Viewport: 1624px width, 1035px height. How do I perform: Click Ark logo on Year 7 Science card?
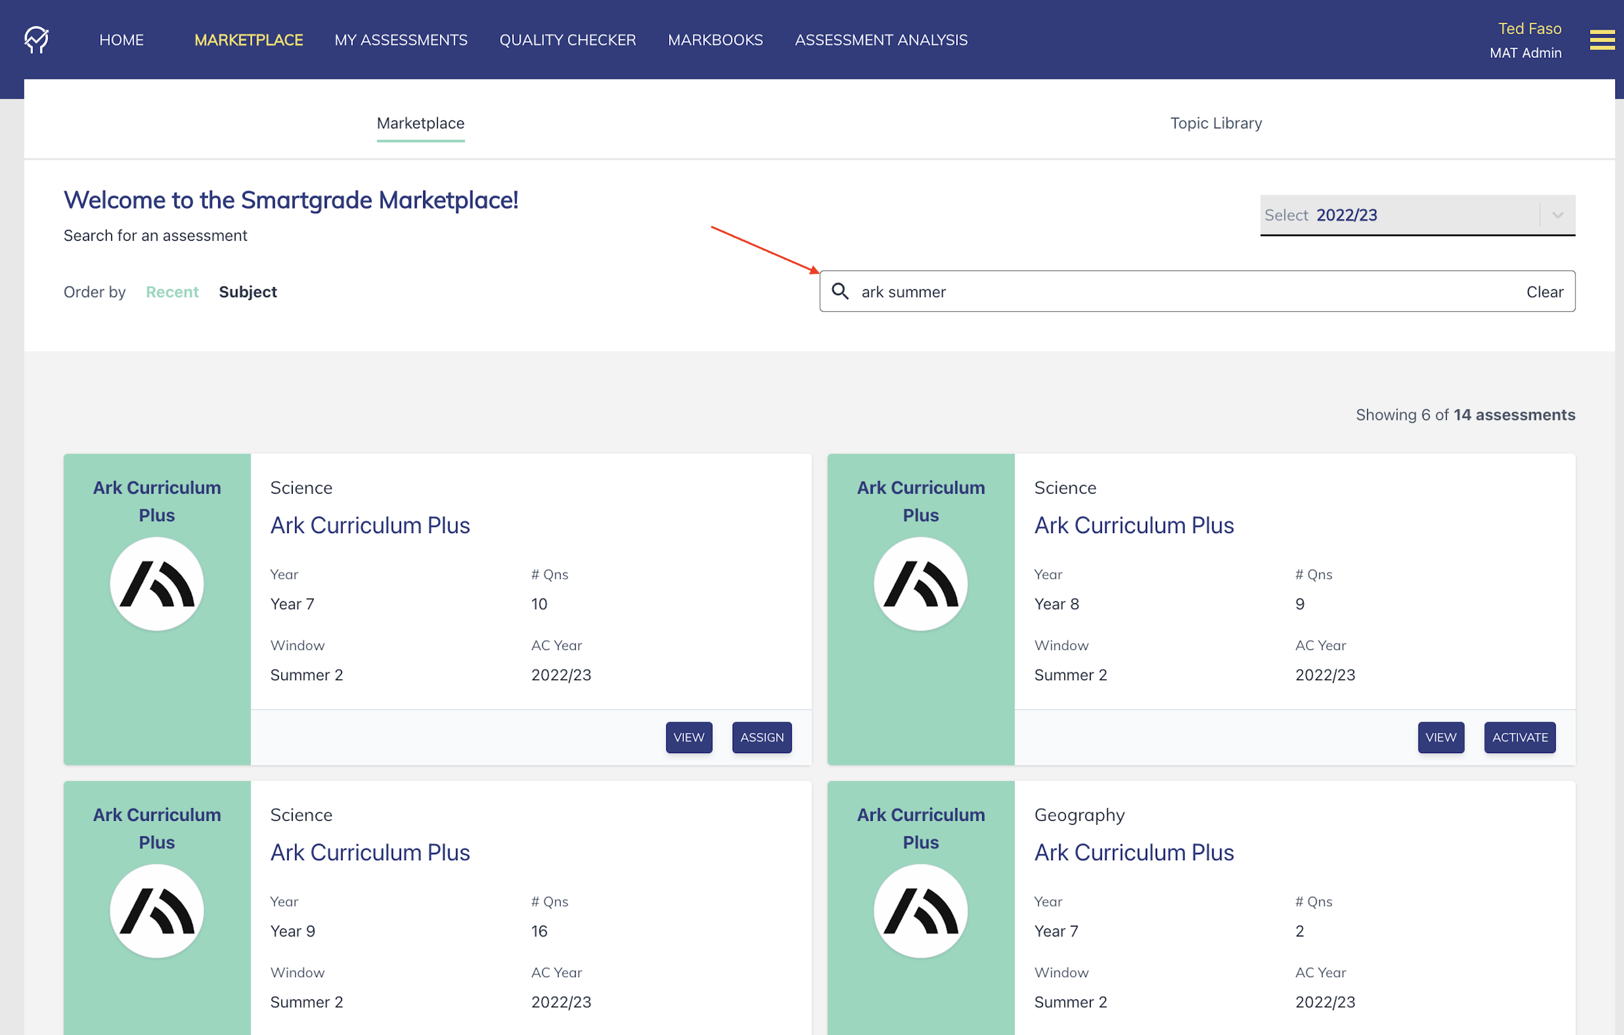157,583
